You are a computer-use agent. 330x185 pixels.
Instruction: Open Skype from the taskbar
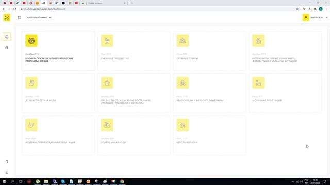point(63,181)
